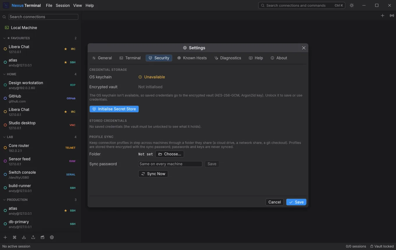
Task: Click the export (upload tray) icon in the sidebar footer
Action: [33, 237]
